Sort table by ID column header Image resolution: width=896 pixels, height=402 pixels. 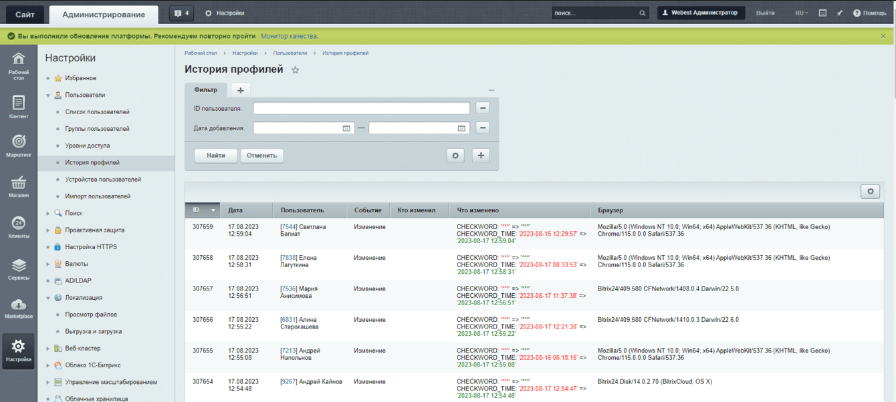(x=202, y=210)
